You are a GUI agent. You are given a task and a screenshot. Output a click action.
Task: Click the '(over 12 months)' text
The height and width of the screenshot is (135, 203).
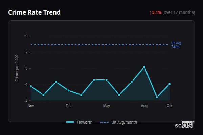pos(179,12)
